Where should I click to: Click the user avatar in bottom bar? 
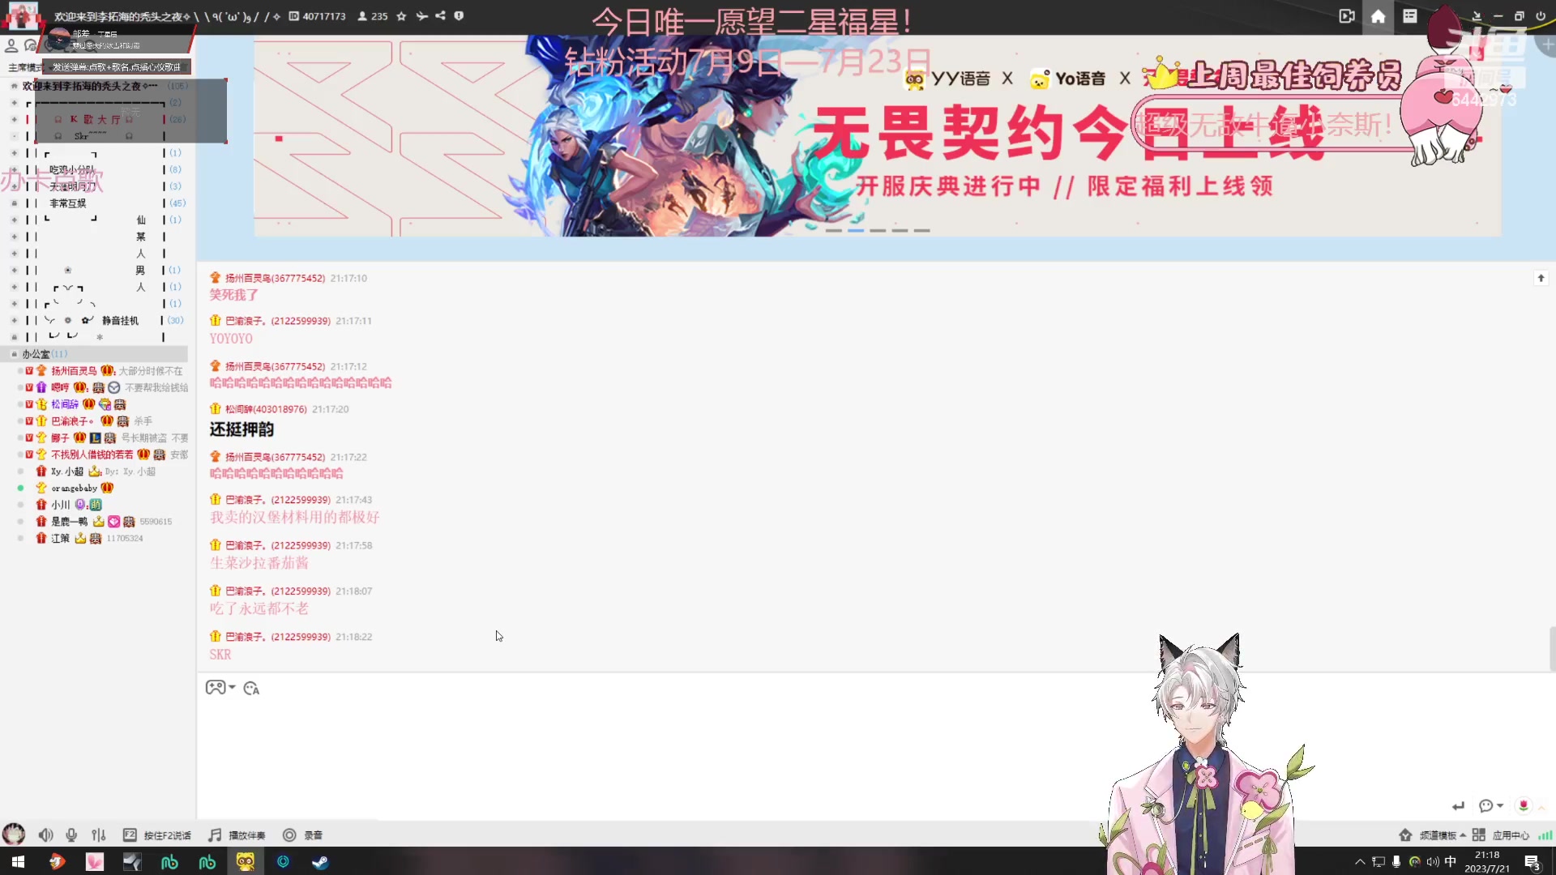click(x=14, y=834)
